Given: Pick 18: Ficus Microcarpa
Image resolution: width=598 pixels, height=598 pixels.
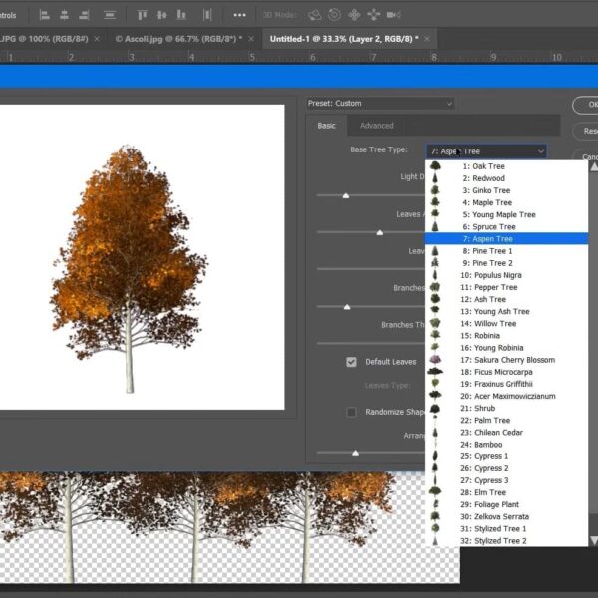Looking at the screenshot, I should click(506, 372).
